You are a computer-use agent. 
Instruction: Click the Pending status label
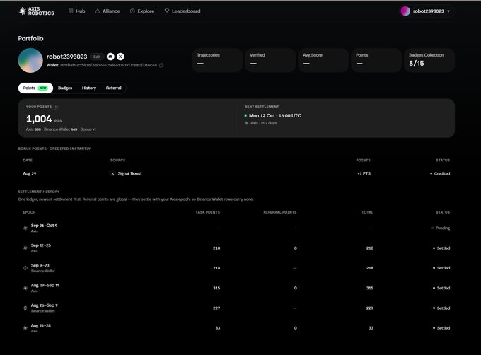[441, 228]
